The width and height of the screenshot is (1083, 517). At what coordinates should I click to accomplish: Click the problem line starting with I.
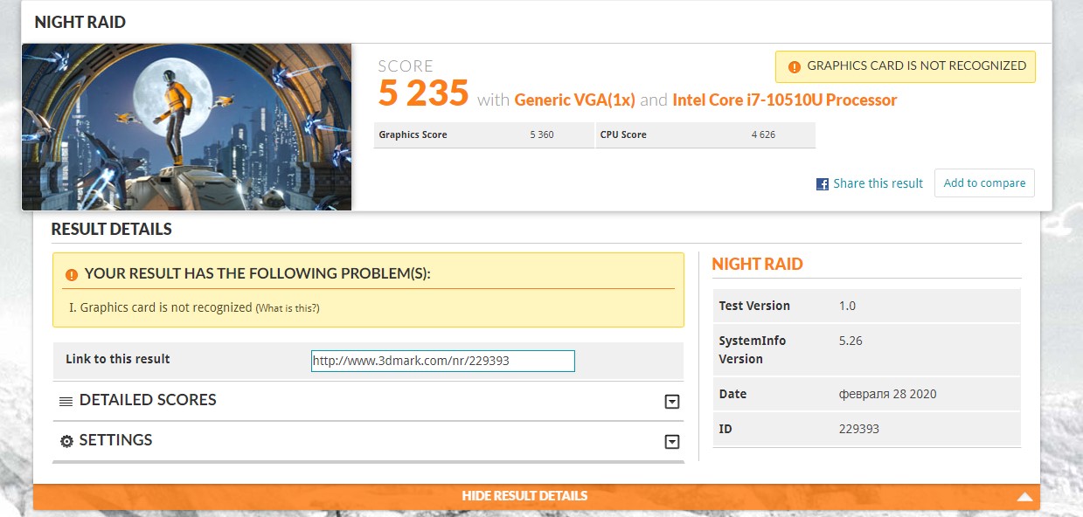coord(194,307)
